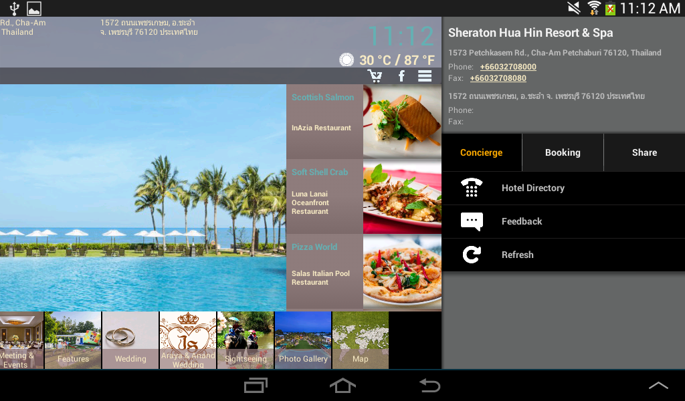The height and width of the screenshot is (401, 685).
Task: Tap InAzia Restaurant label
Action: [321, 128]
